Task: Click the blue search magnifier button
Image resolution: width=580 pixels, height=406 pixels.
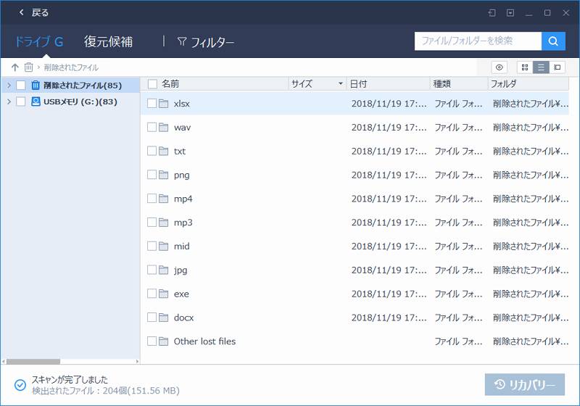Action: tap(553, 41)
